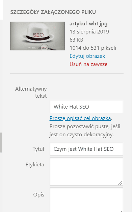Screen dimensions: 132x212
Task: Open the Proszę opisać cel obrazka link
Action: tap(80, 118)
